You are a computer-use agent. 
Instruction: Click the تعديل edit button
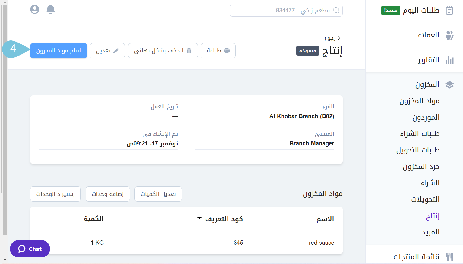pos(107,51)
